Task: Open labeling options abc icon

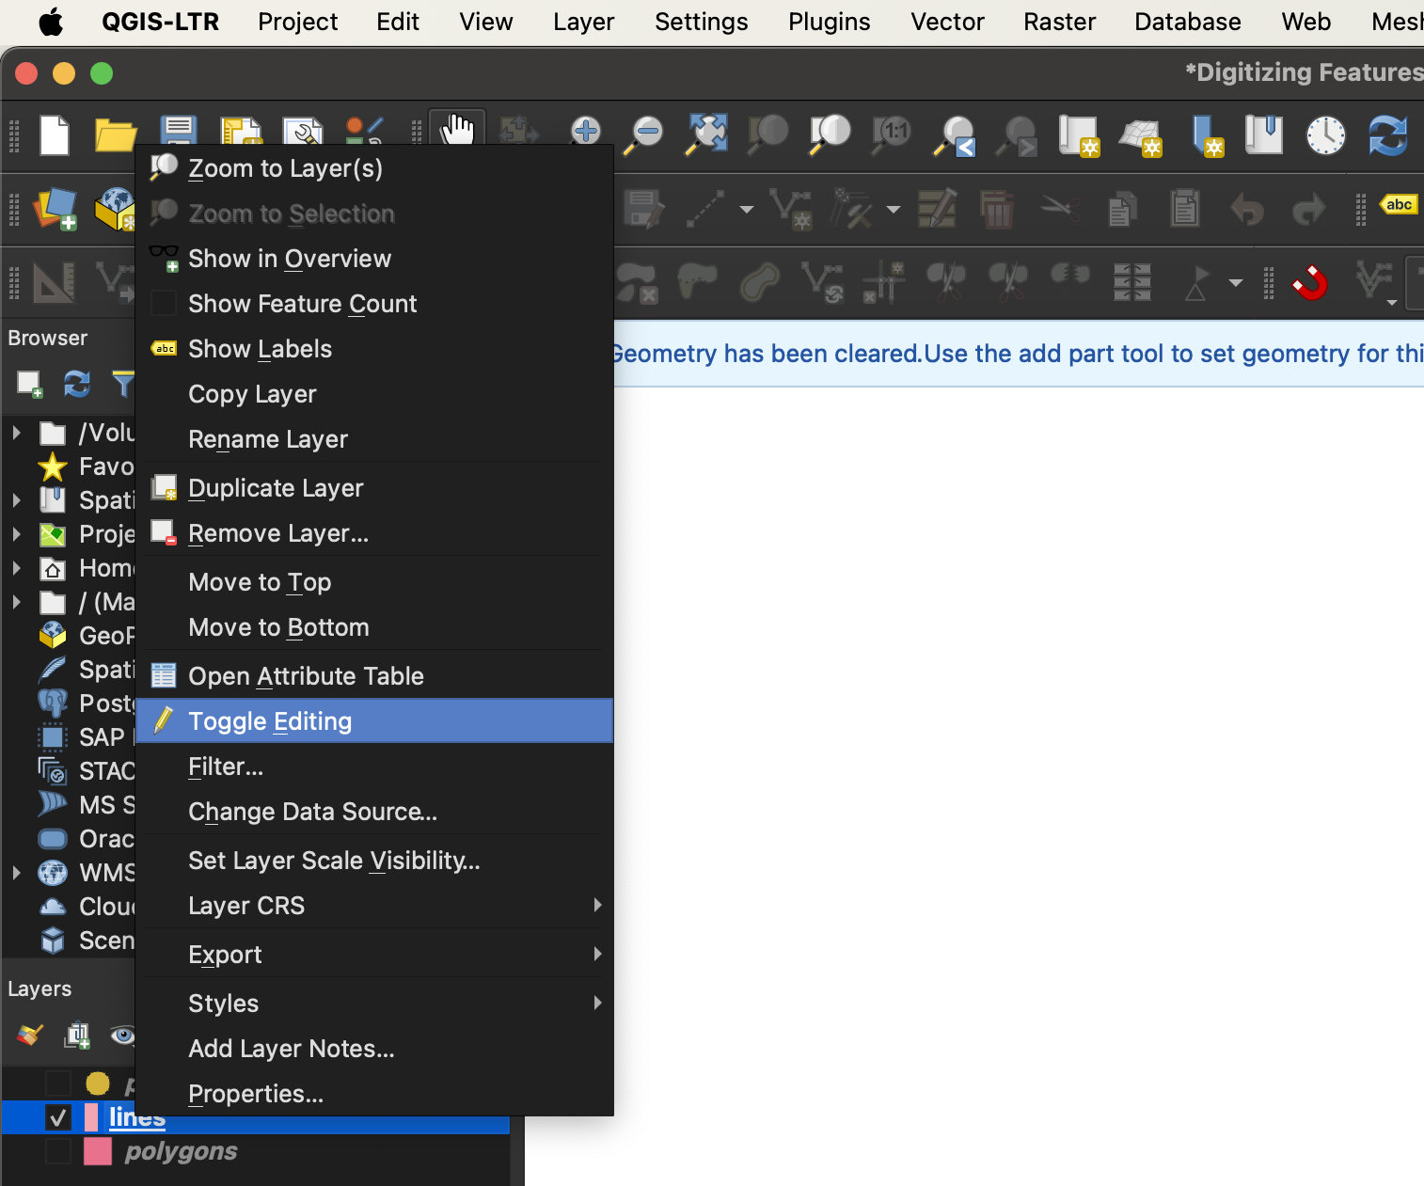Action: click(x=1399, y=205)
